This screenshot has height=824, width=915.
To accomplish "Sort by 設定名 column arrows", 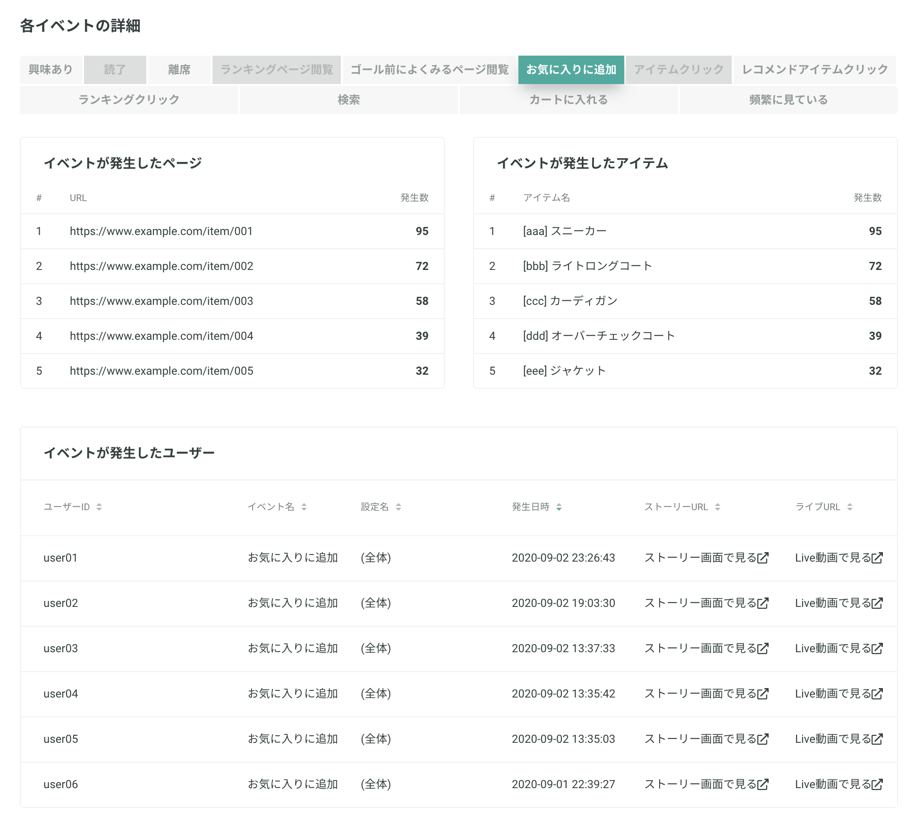I will coord(398,507).
